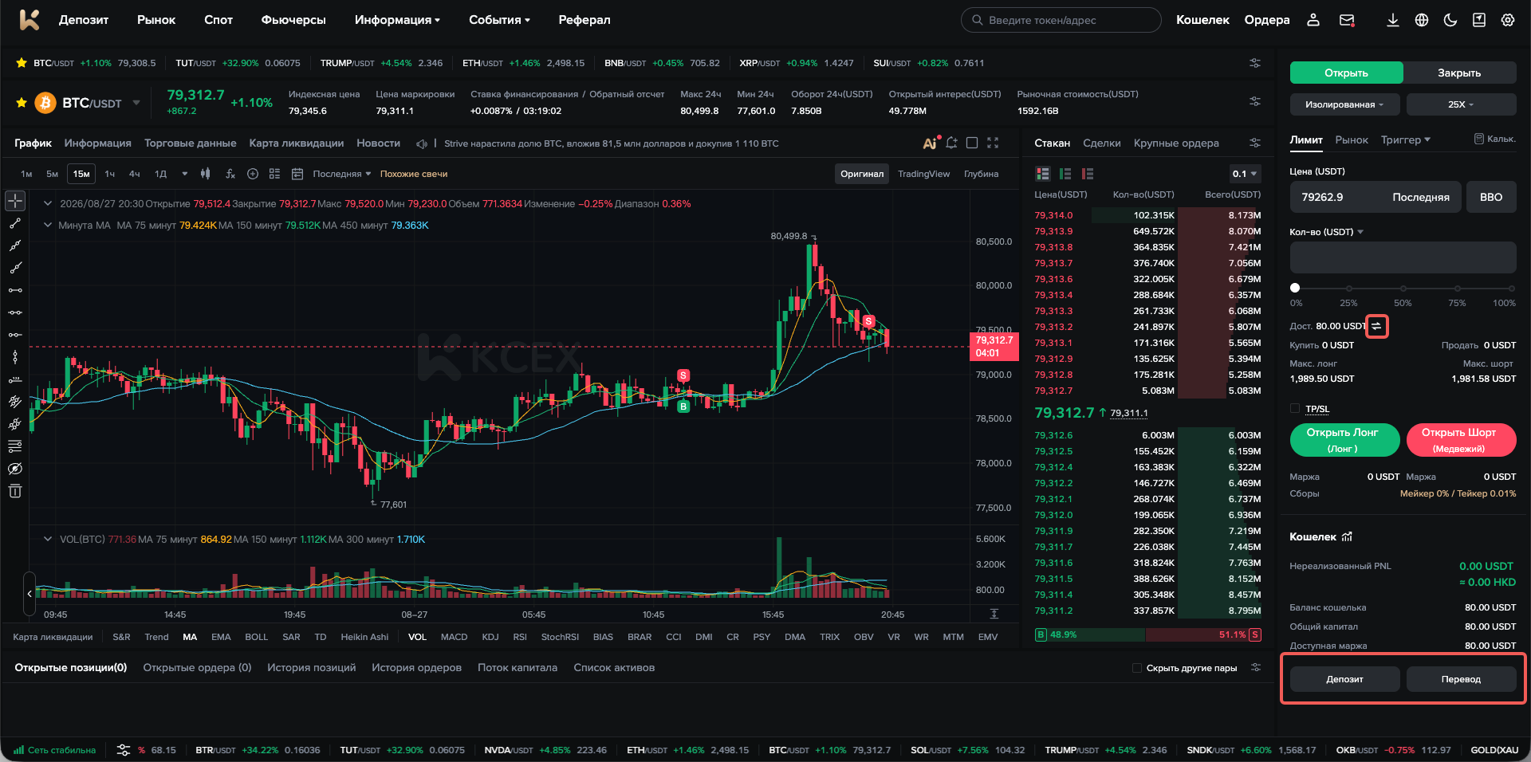This screenshot has height=762, width=1531.
Task: Click the 50% mark on quantity slider
Action: click(x=1403, y=288)
